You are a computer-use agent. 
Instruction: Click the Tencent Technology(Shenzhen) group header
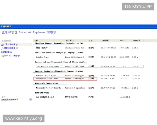[x=59, y=71]
